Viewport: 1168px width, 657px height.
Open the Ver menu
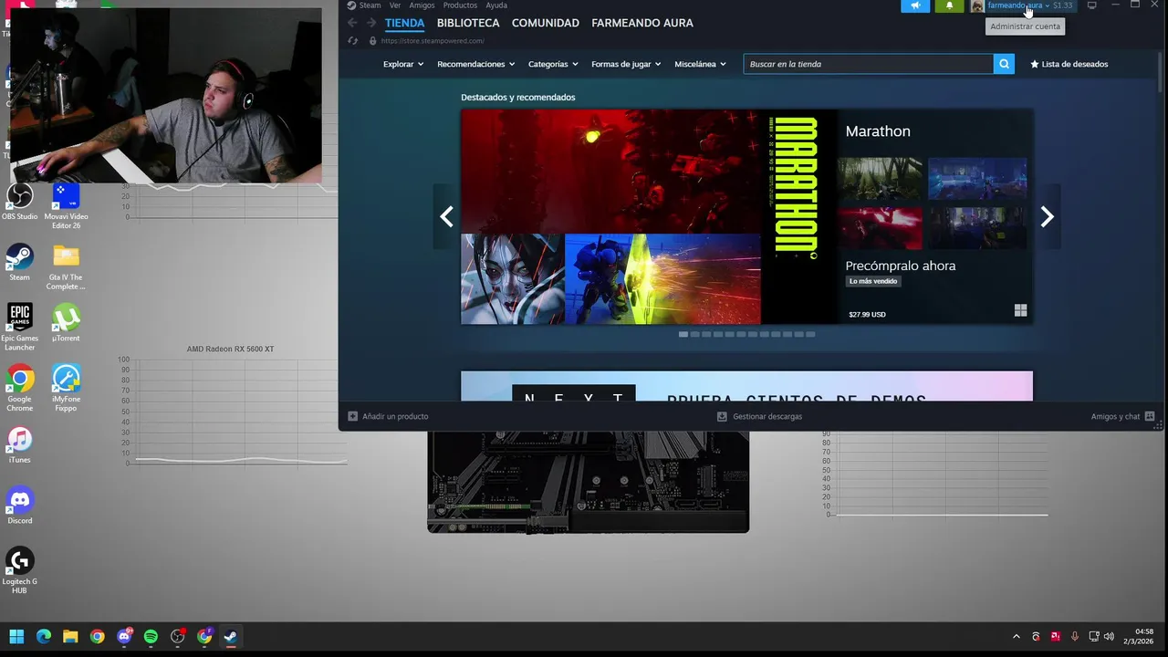[x=395, y=5]
